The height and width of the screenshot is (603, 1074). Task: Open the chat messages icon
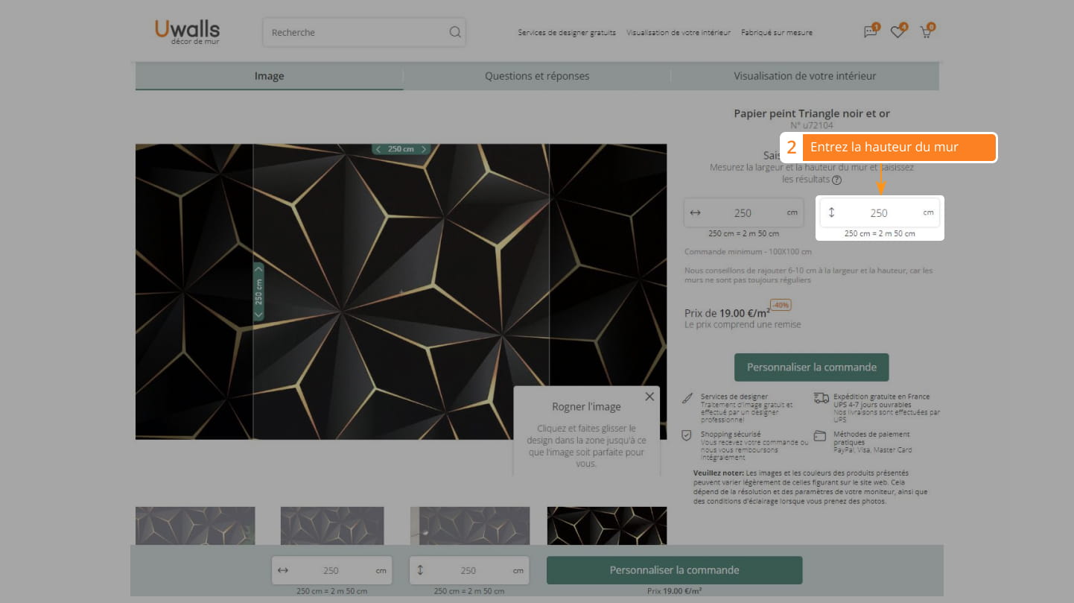[x=870, y=32]
